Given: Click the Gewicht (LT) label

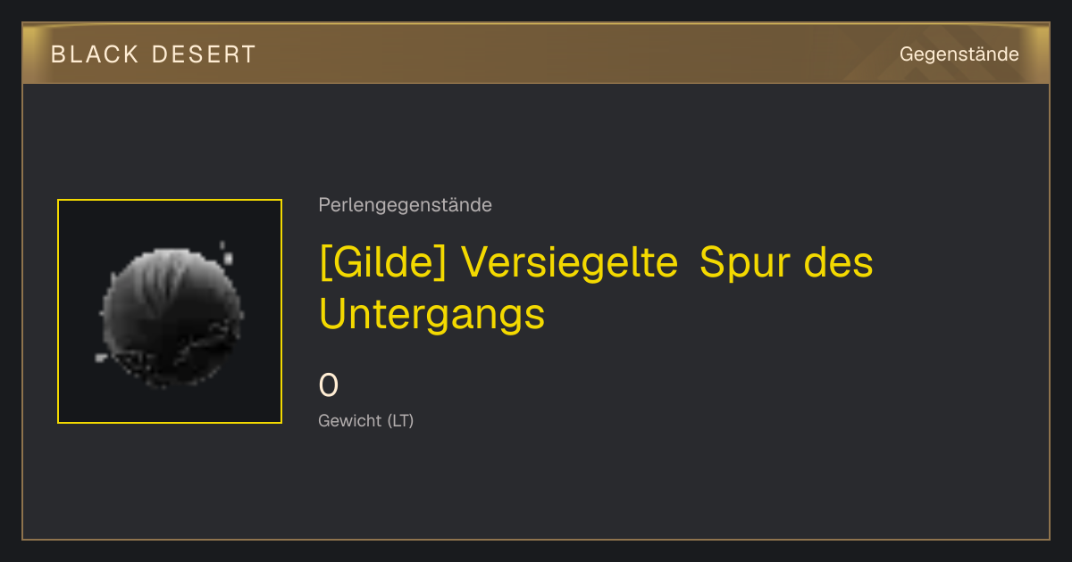Looking at the screenshot, I should [x=366, y=420].
